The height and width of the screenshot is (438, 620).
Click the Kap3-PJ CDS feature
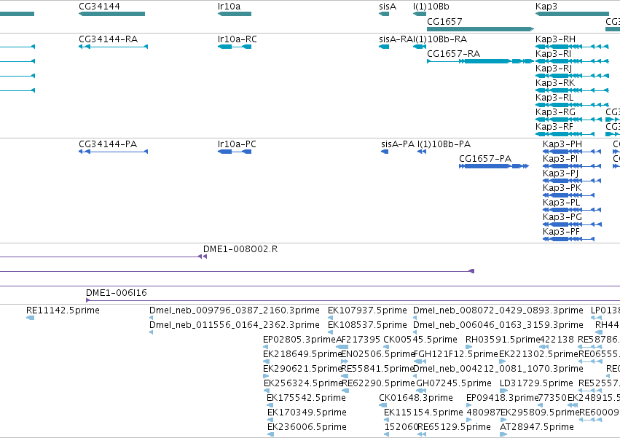[572, 181]
